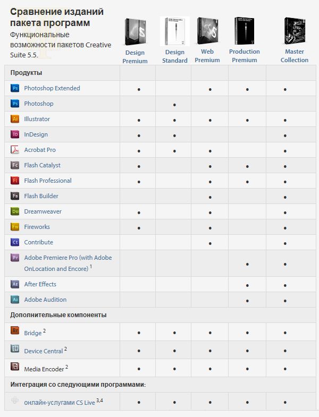
Task: Open the онлайн-услугами CS Live link
Action: [x=60, y=403]
